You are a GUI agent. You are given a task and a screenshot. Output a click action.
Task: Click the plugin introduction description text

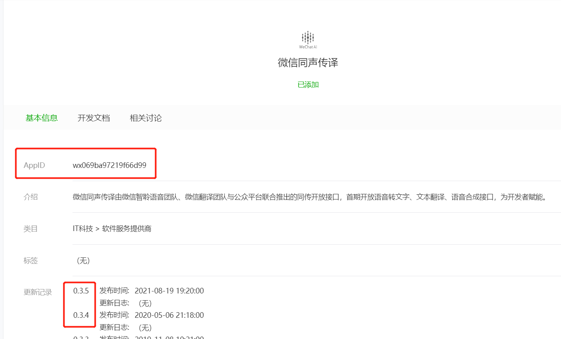tap(309, 197)
